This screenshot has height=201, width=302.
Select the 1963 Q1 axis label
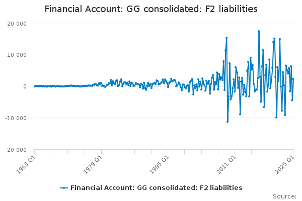[x=26, y=165]
